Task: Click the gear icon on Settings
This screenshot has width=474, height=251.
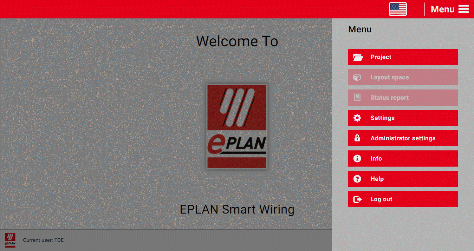Action: (x=357, y=118)
